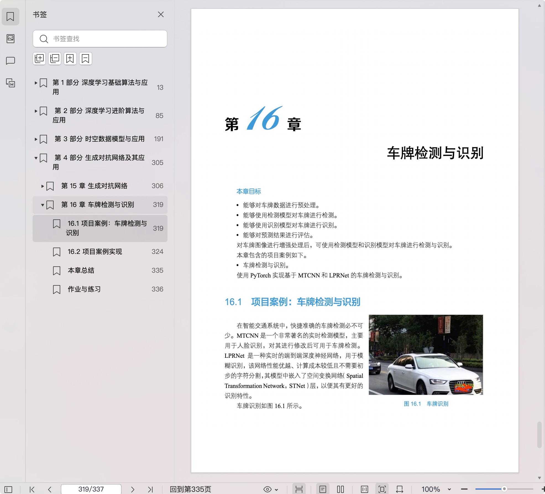The width and height of the screenshot is (545, 494).
Task: Collapse 第 4 部分 生成对抗网络及其应用
Action: [36, 158]
